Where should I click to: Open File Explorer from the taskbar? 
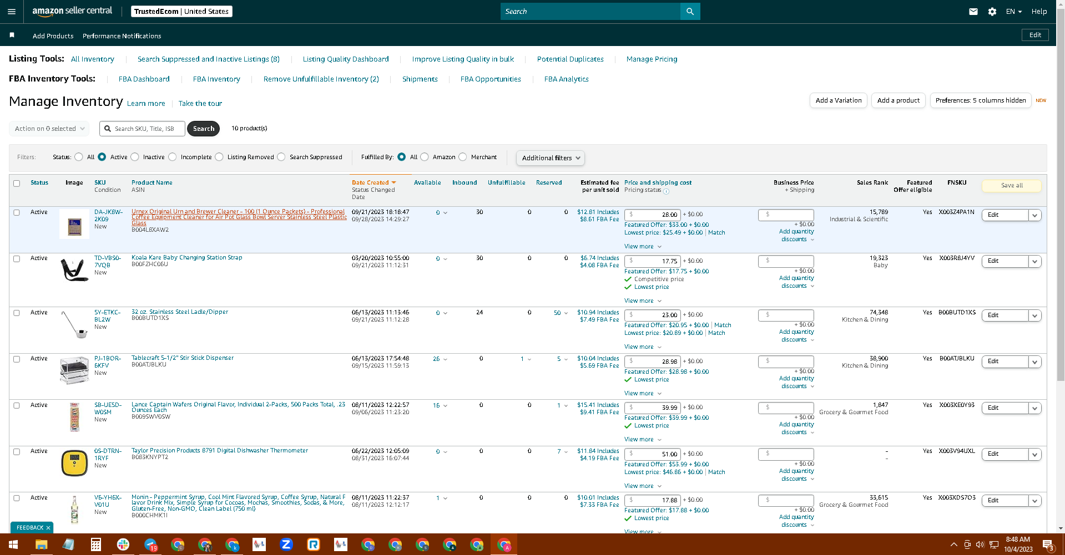pyautogui.click(x=41, y=544)
